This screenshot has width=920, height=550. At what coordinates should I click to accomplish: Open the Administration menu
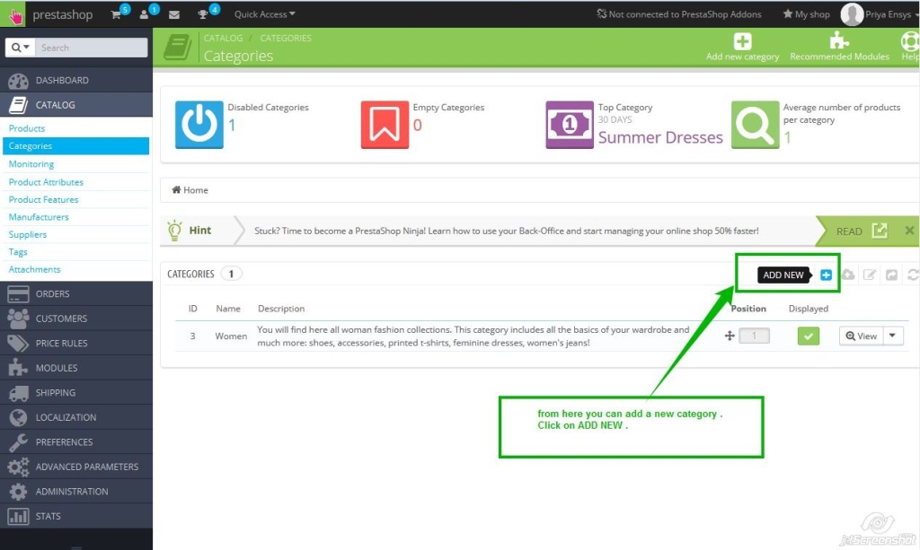76,492
